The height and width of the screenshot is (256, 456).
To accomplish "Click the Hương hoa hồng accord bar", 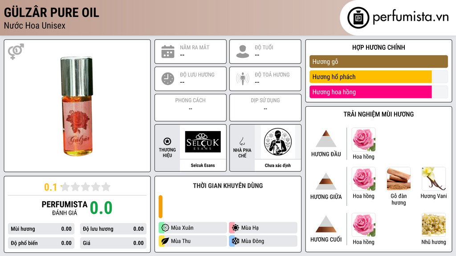I will [x=379, y=92].
